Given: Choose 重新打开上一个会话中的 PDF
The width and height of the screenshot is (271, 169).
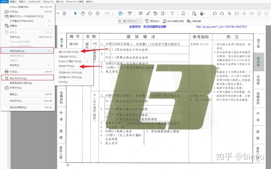Looking at the screenshot, I should coord(28,16).
